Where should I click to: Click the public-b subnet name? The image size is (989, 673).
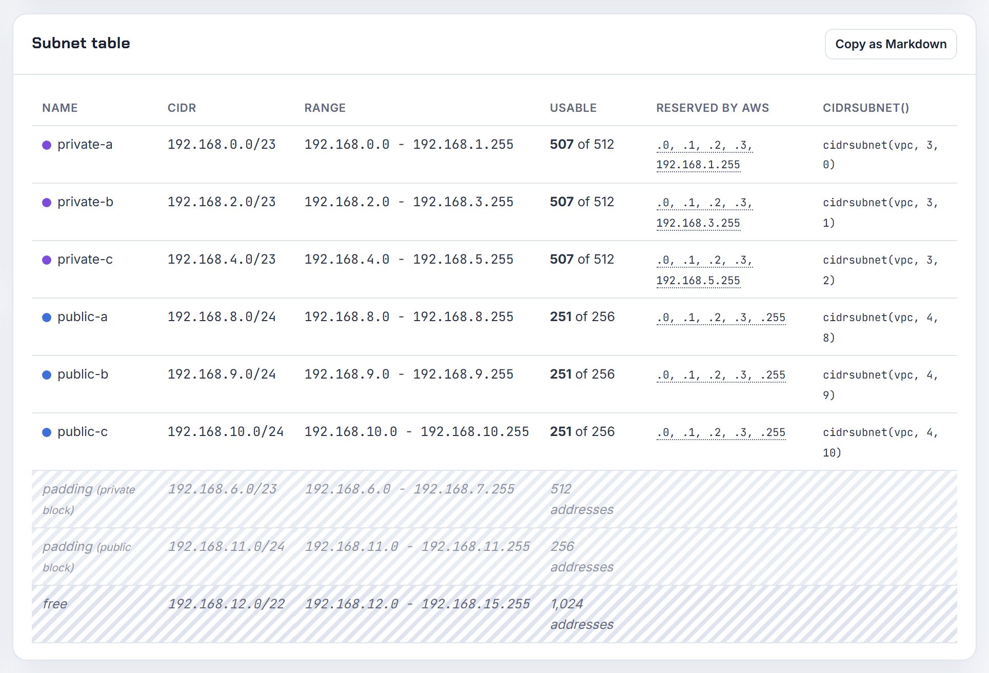click(x=83, y=374)
